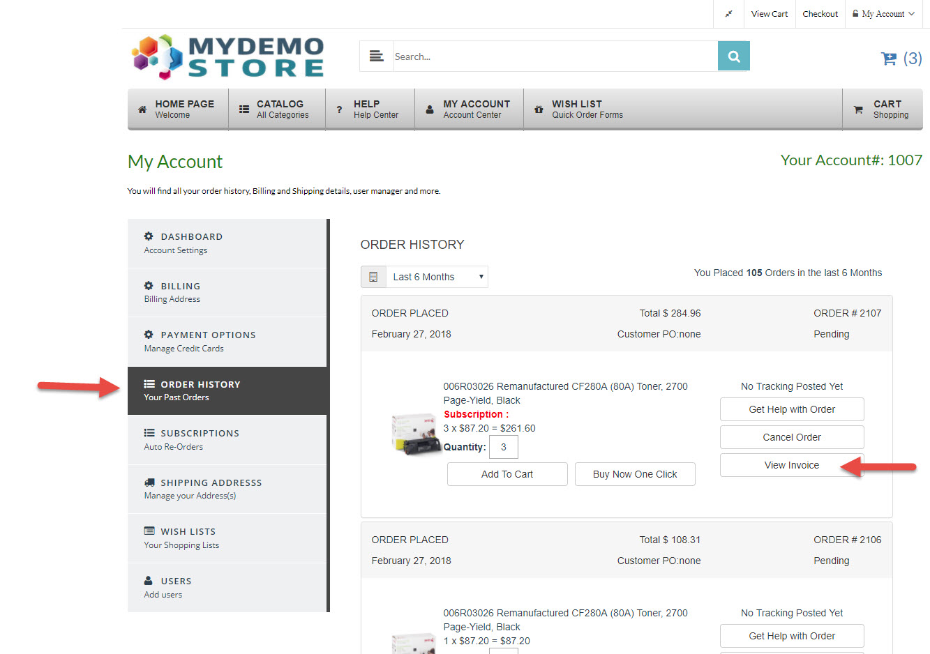Click the shopping cart icon showing 3 items
Image resolution: width=930 pixels, height=654 pixels.
[900, 59]
